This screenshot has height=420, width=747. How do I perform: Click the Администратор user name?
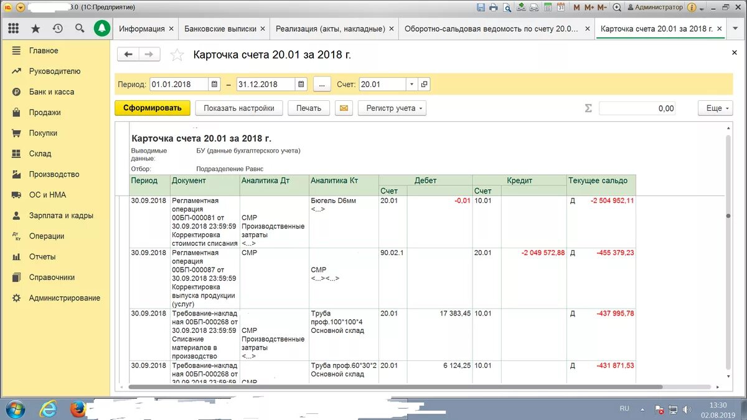point(659,7)
